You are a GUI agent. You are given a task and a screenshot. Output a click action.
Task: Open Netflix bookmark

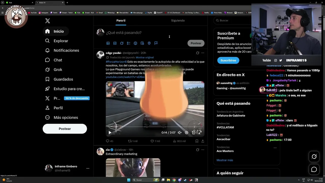coord(205,13)
